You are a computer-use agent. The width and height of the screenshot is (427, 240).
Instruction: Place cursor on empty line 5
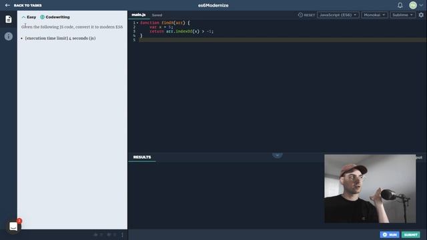coord(283,40)
